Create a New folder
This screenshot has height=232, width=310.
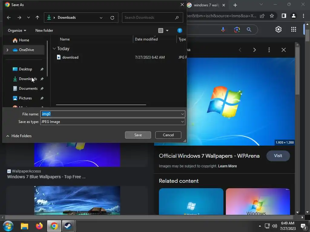(x=44, y=31)
